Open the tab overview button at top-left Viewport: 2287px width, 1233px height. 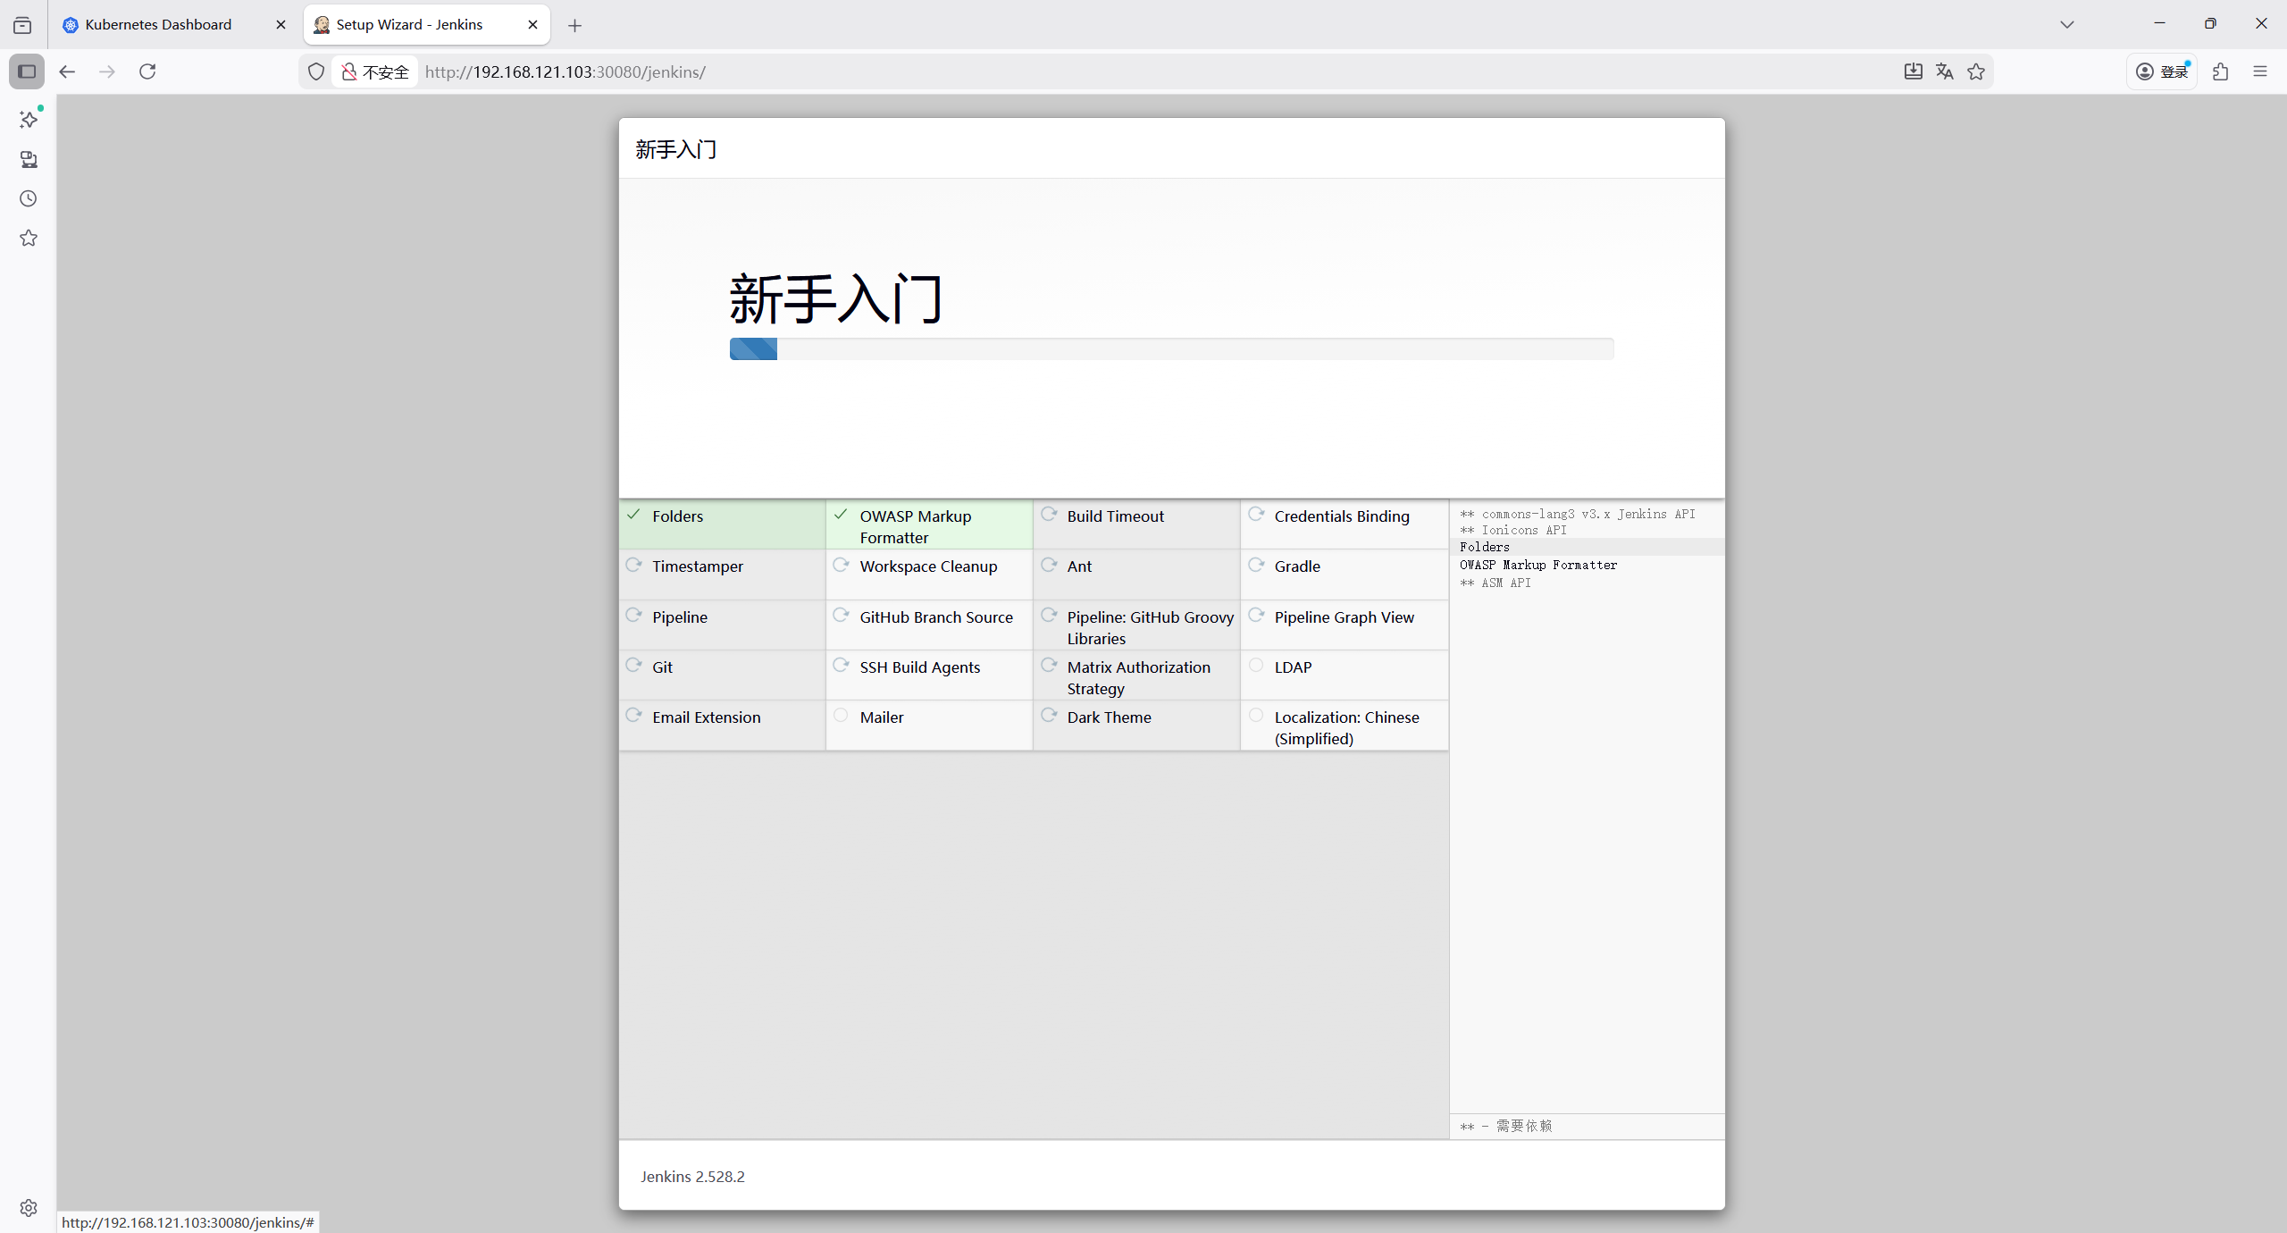coord(22,25)
